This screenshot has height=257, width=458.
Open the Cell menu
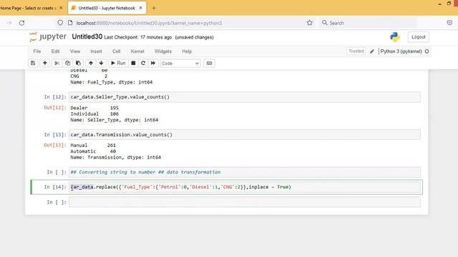[116, 51]
